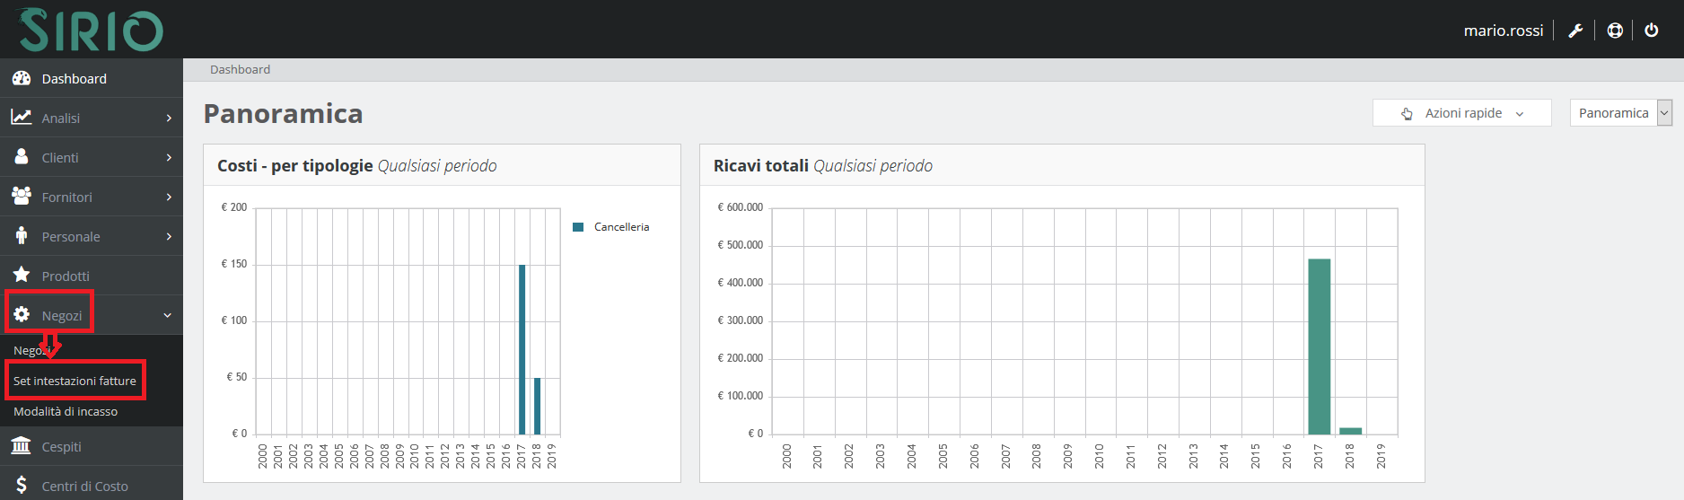Click the power logout icon
Image resolution: width=1684 pixels, height=500 pixels.
tap(1651, 31)
